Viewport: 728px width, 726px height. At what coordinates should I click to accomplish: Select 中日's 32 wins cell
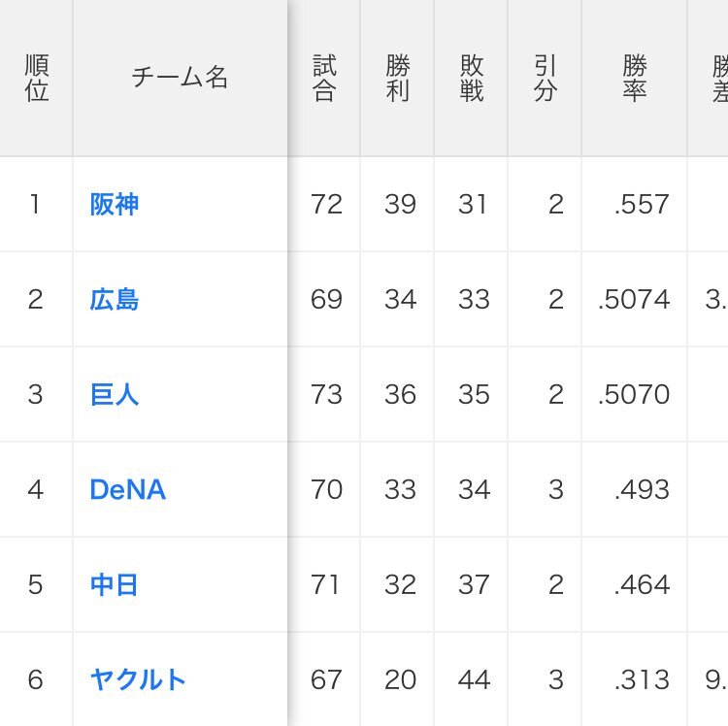(x=397, y=584)
